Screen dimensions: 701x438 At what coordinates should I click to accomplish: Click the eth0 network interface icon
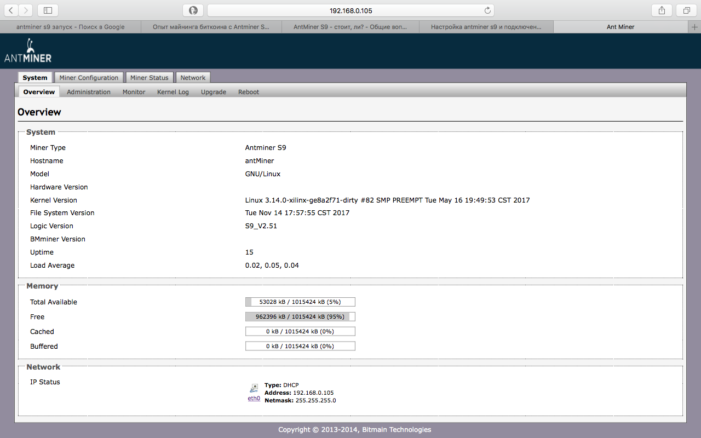point(254,388)
